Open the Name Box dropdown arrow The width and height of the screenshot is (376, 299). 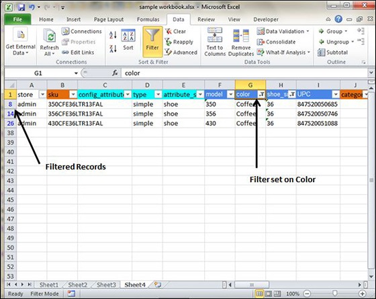tap(76, 73)
